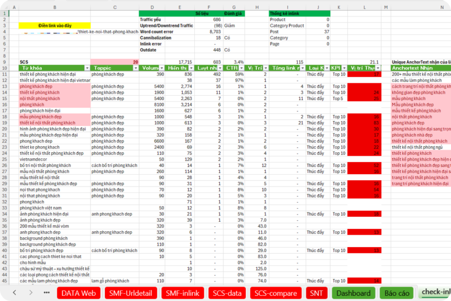Screen dimensions: 451x301
Task: Click the previous sheet arrow
Action: tap(15, 293)
